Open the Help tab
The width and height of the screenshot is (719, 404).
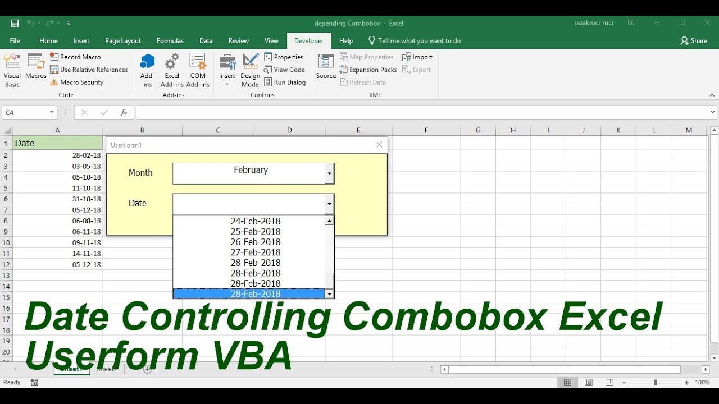tap(346, 41)
